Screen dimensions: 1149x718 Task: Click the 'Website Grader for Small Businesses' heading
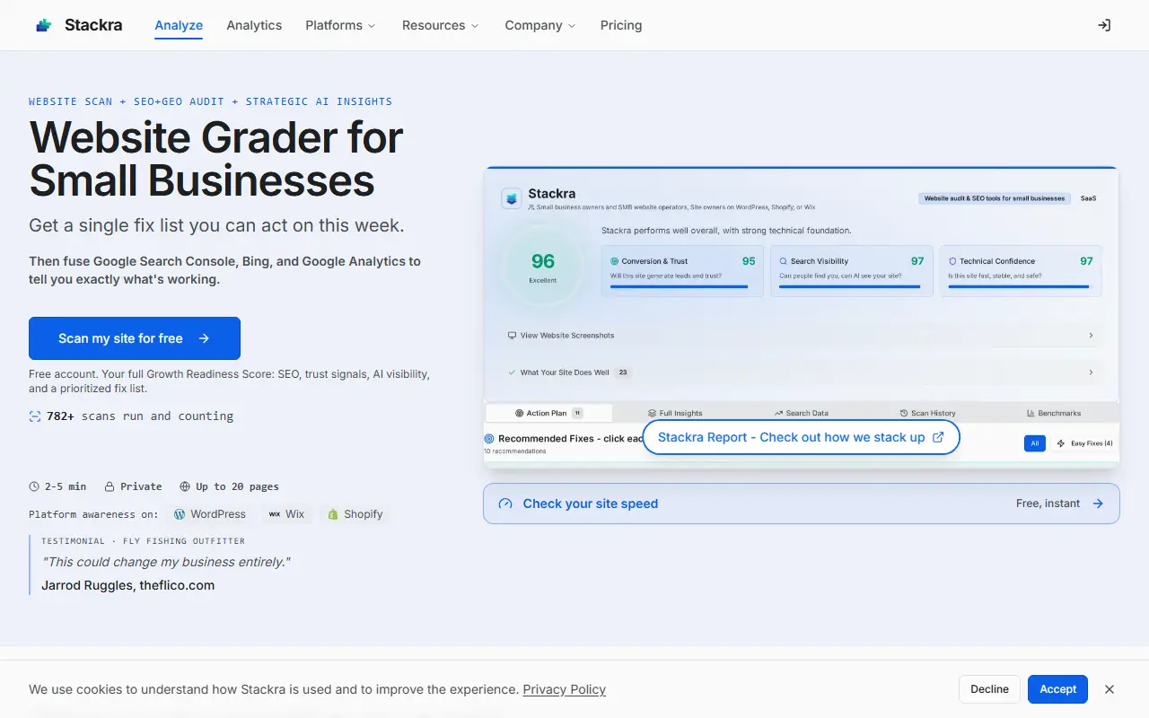pos(215,159)
